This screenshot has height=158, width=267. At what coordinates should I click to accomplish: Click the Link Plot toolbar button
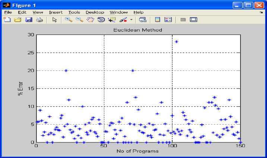point(142,20)
